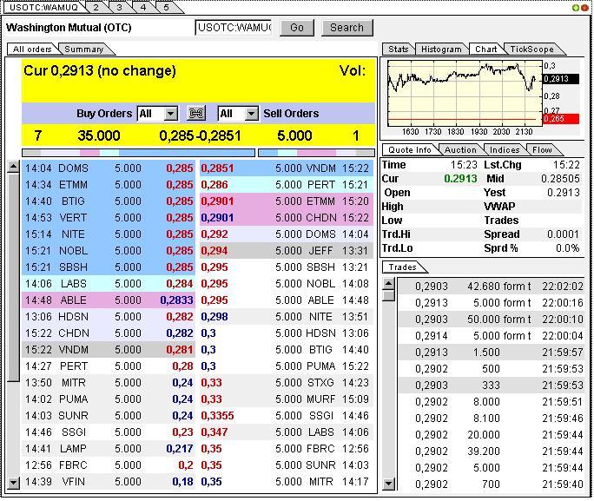Select the Chart tab
The width and height of the screenshot is (594, 501).
click(x=485, y=49)
